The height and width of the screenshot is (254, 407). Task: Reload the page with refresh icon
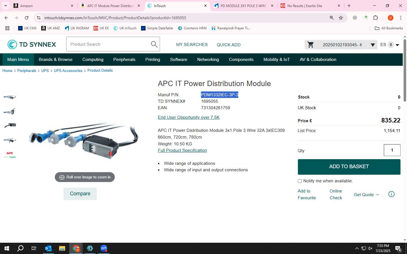point(27,18)
